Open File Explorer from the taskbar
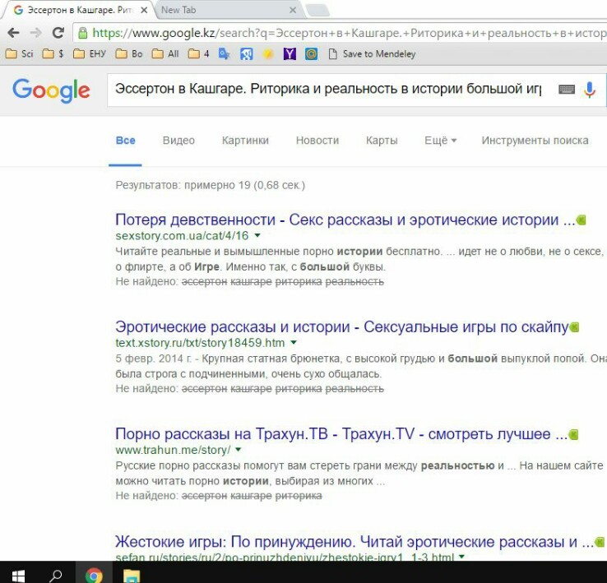Image resolution: width=607 pixels, height=583 pixels. coord(132,576)
